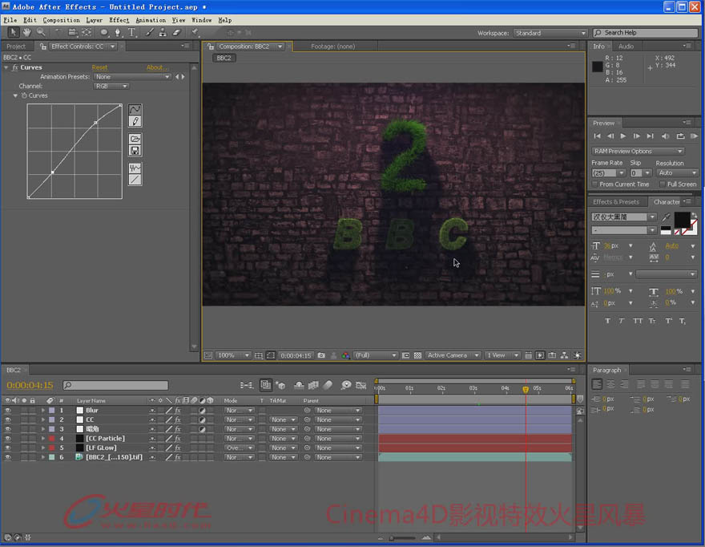Save the current curve to file

[135, 150]
